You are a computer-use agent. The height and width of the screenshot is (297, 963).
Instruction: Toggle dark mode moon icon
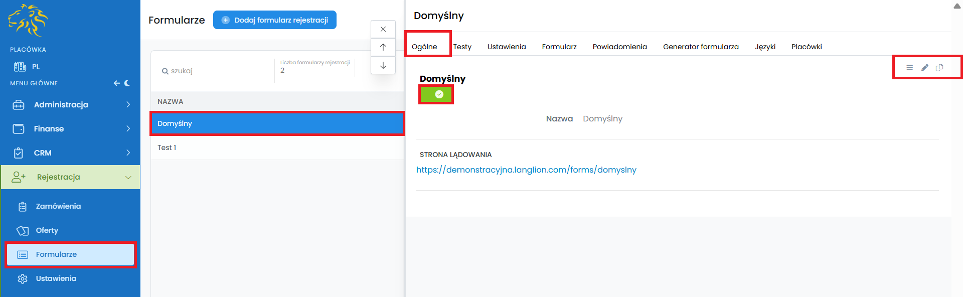click(127, 83)
